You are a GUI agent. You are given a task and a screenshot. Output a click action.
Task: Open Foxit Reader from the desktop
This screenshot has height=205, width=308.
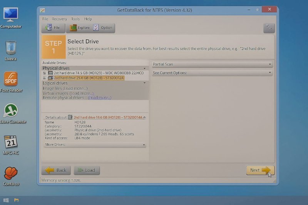[x=11, y=79]
